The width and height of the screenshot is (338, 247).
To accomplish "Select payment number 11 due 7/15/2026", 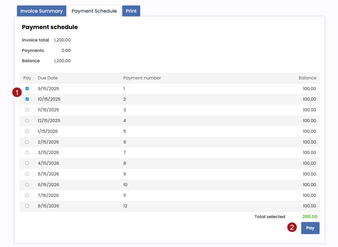I will coord(27,195).
